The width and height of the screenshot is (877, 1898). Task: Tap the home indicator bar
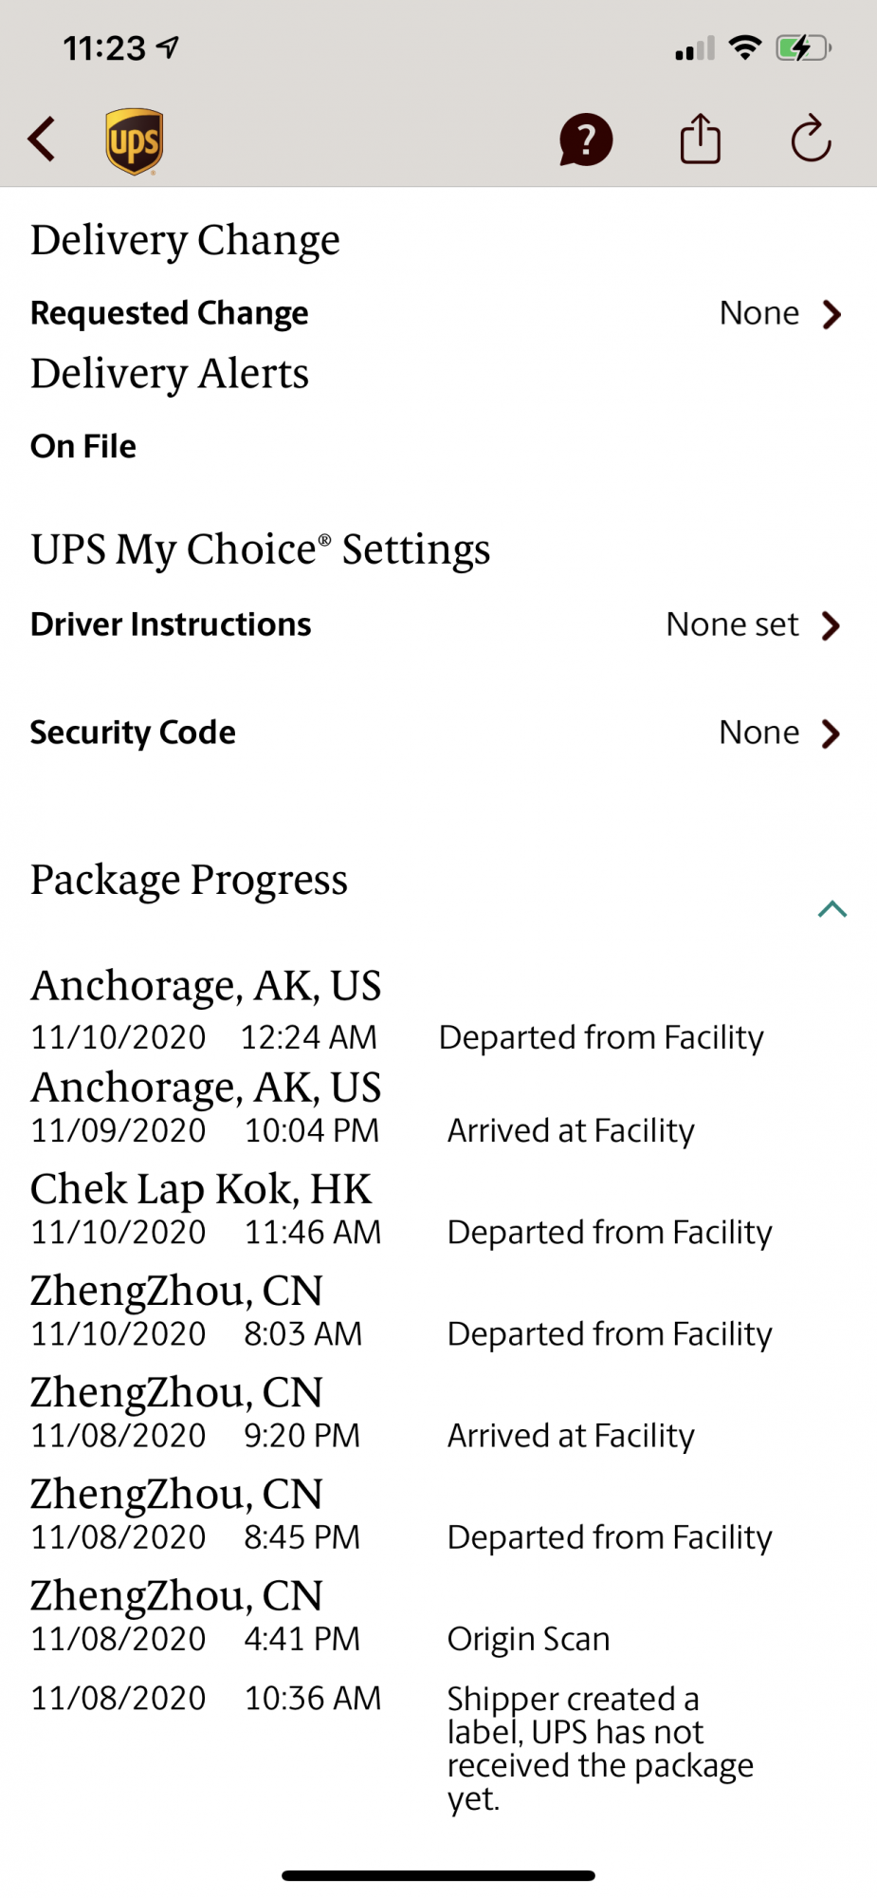(438, 1875)
